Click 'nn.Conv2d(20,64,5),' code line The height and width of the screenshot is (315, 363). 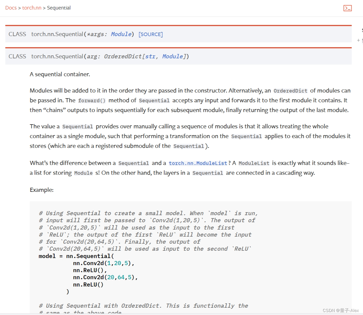click(105, 277)
